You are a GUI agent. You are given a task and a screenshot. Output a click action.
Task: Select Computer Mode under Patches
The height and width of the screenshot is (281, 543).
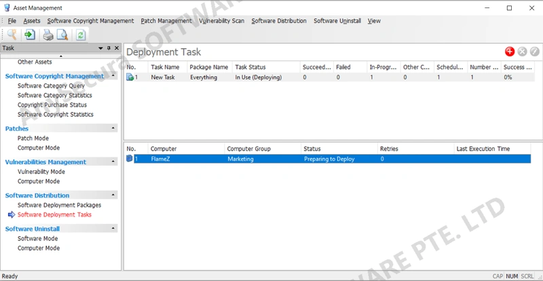[39, 148]
